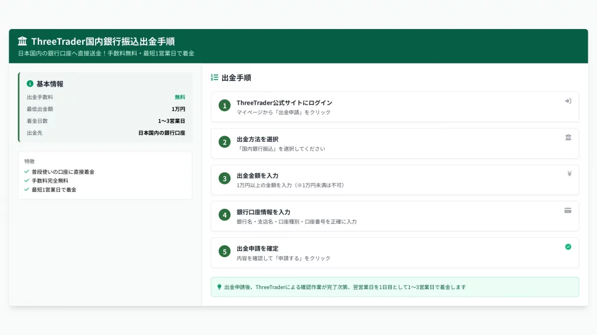Select the 銀行口座情報を入力 step title
The image size is (597, 335).
click(263, 212)
